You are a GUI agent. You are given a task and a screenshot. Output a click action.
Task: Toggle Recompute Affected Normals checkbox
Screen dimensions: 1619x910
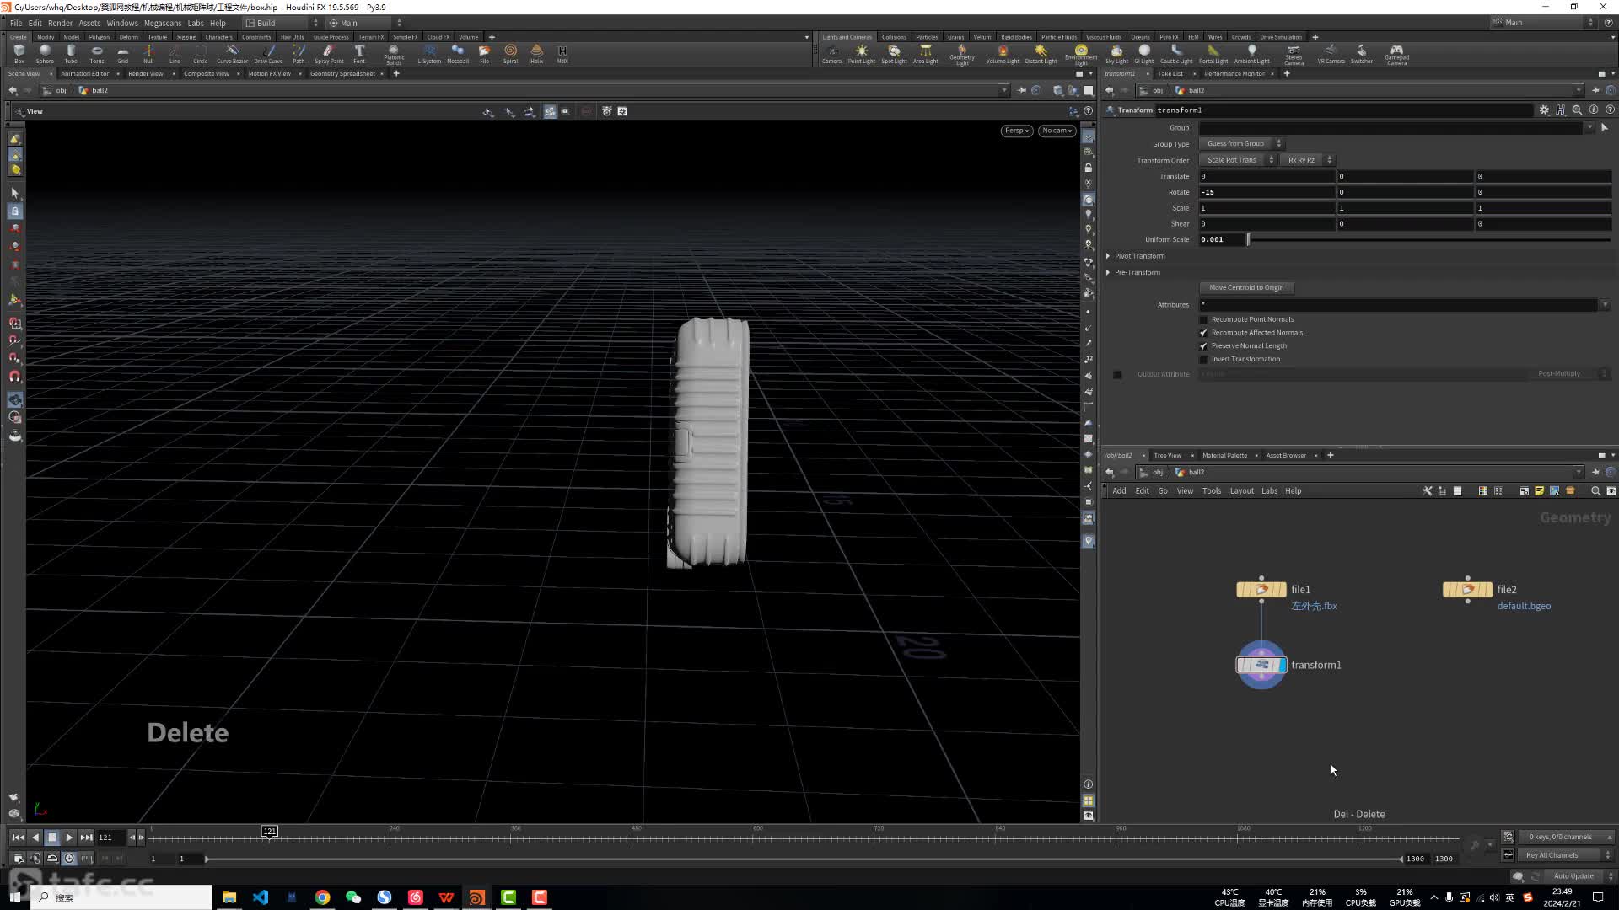click(1203, 333)
